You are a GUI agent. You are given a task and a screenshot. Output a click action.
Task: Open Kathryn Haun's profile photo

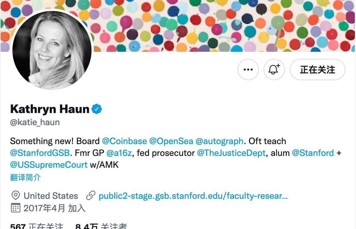tap(52, 49)
